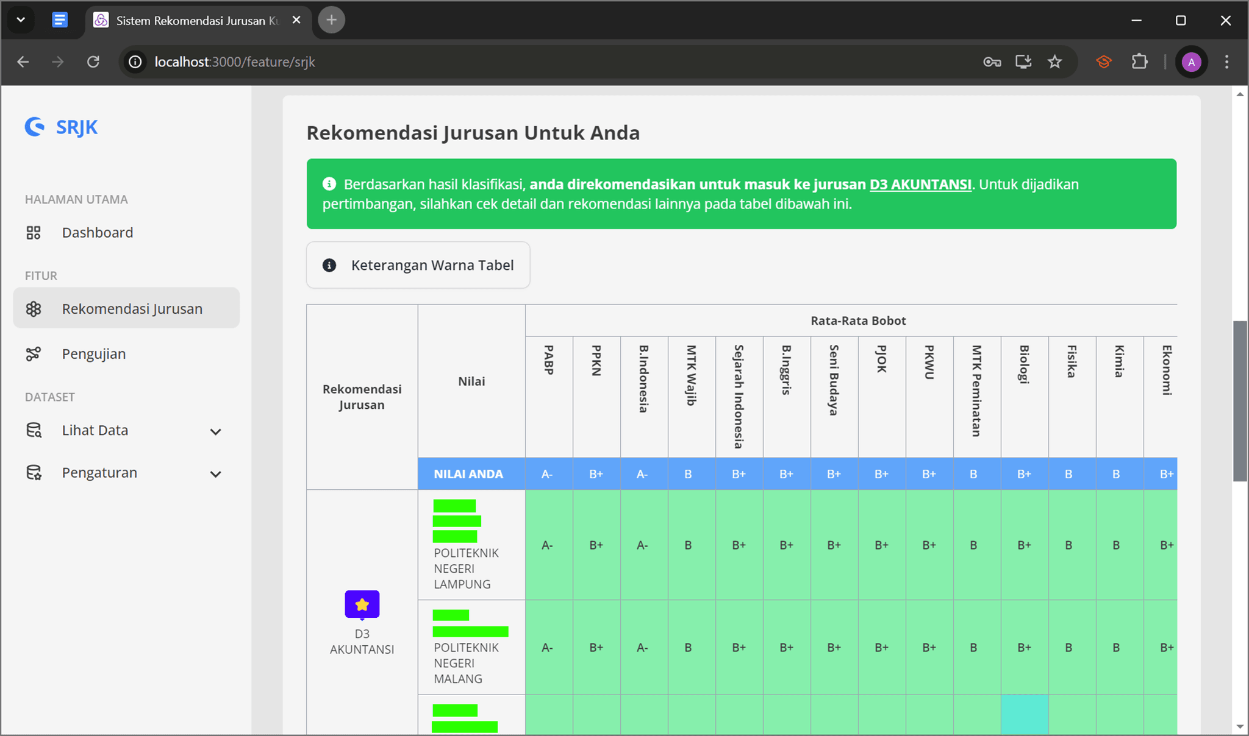The width and height of the screenshot is (1249, 736).
Task: Open the profile avatar A
Action: pyautogui.click(x=1191, y=62)
